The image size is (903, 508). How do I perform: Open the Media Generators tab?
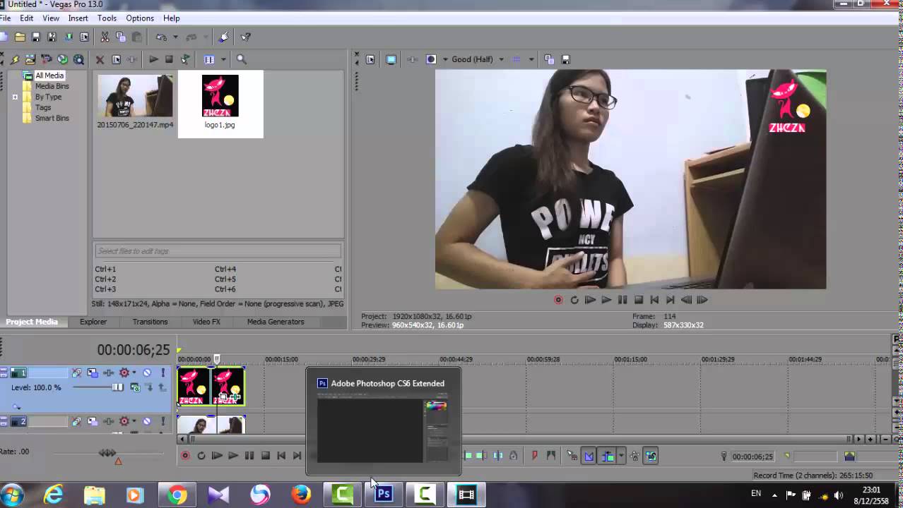point(276,322)
